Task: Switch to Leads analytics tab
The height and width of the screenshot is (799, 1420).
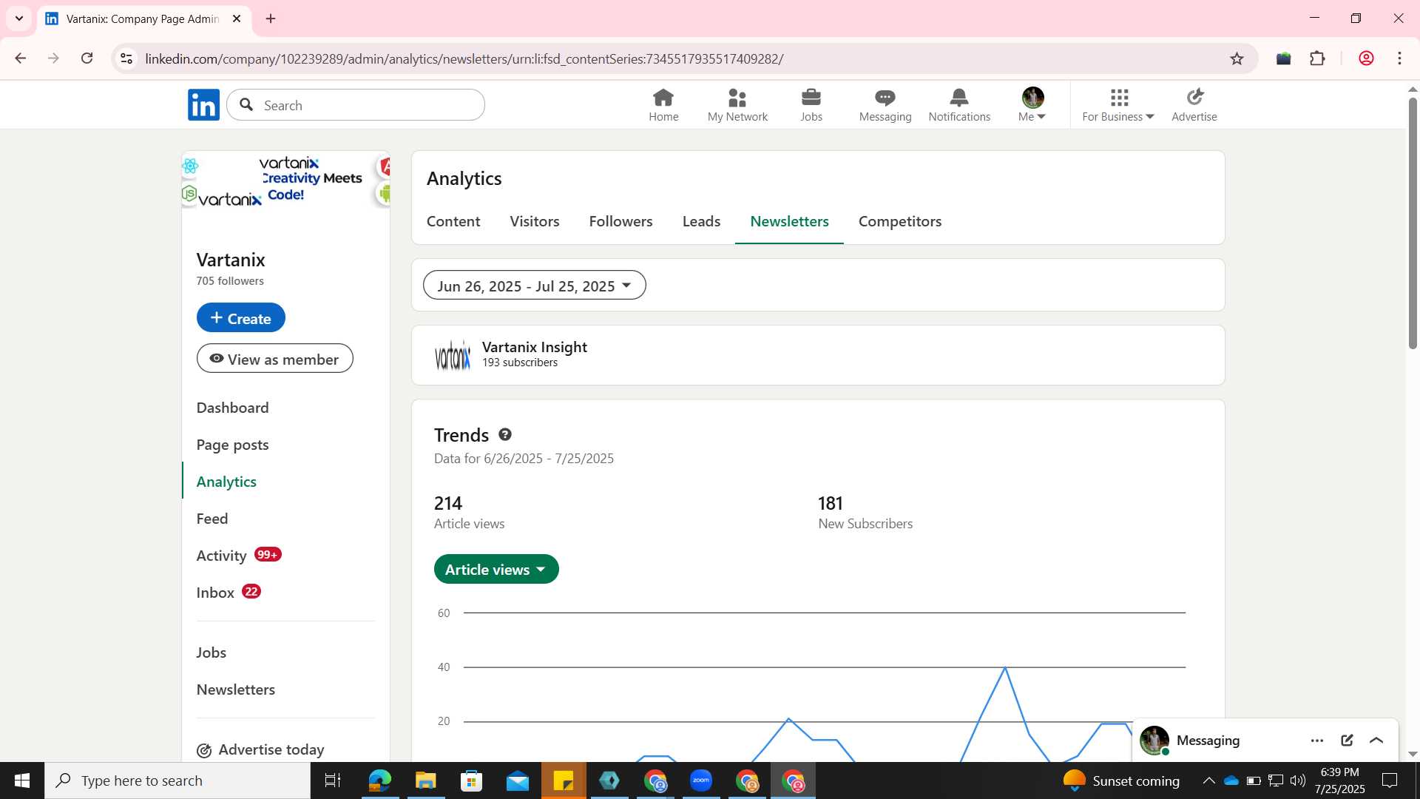Action: point(701,222)
